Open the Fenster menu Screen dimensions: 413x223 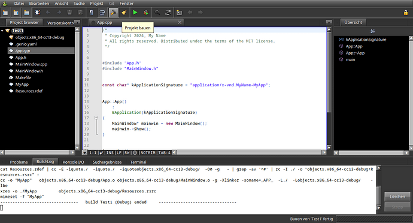tap(126, 4)
